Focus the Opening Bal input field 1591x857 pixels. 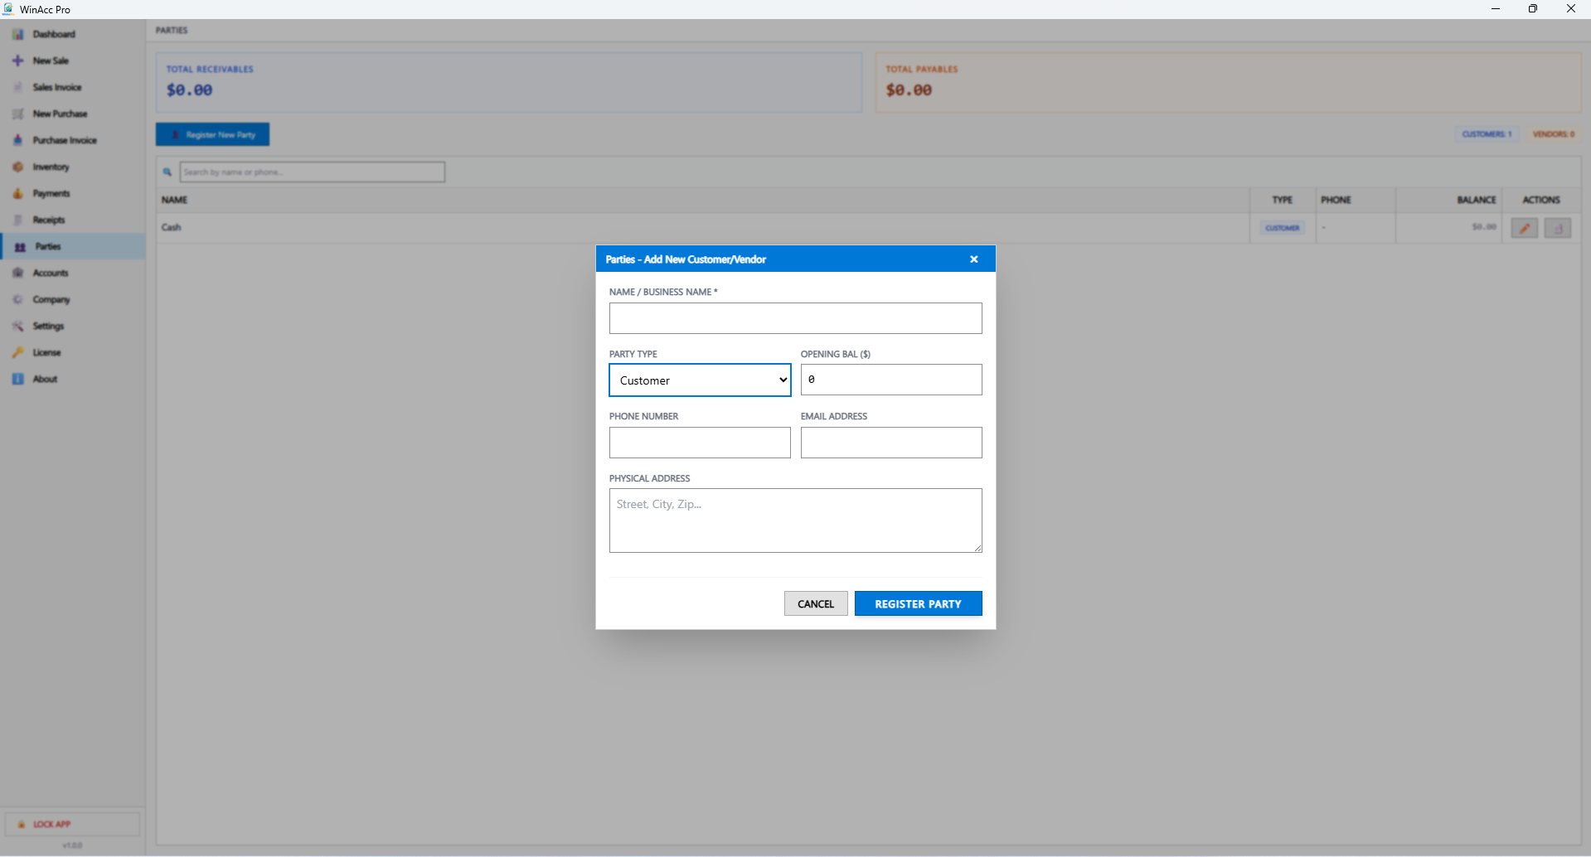[x=891, y=380]
